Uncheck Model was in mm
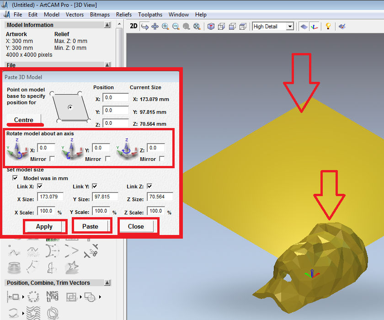 [x=15, y=178]
